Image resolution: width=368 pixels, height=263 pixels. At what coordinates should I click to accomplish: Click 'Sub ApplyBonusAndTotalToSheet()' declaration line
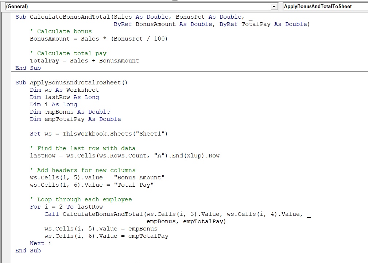[x=71, y=83]
